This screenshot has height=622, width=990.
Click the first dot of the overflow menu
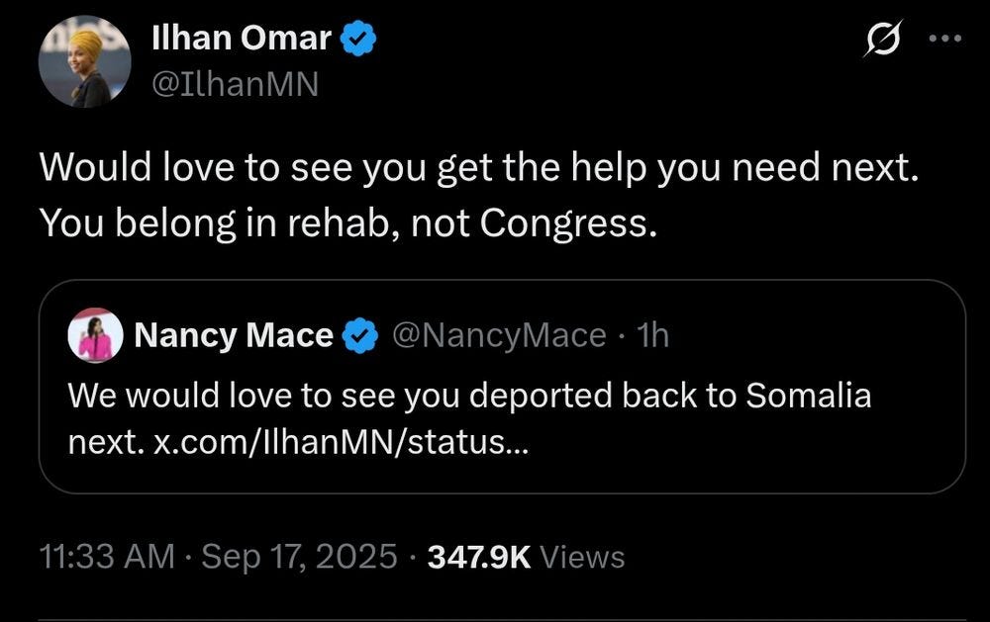(x=932, y=38)
